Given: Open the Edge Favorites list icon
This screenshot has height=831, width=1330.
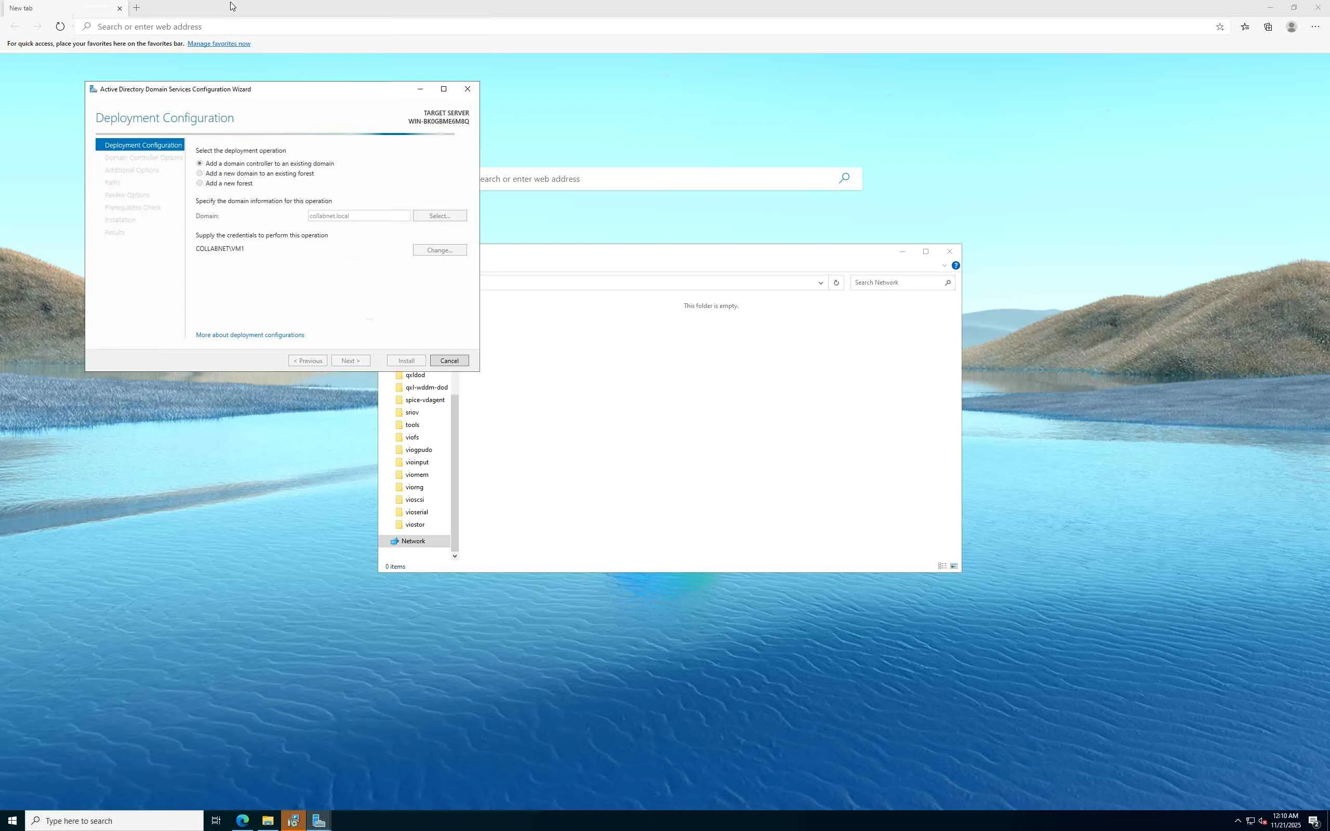Looking at the screenshot, I should (x=1245, y=26).
